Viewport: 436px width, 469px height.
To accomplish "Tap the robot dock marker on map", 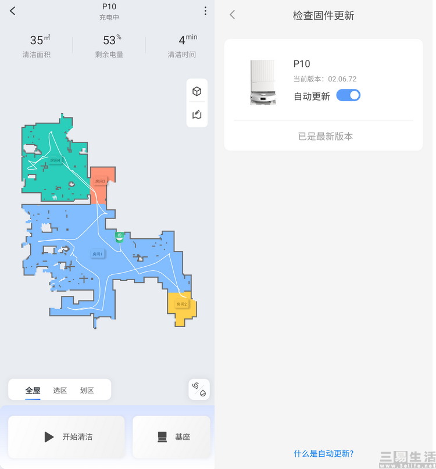I will point(119,237).
